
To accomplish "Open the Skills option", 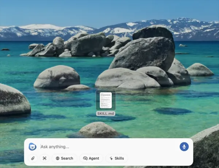I will [117, 158].
